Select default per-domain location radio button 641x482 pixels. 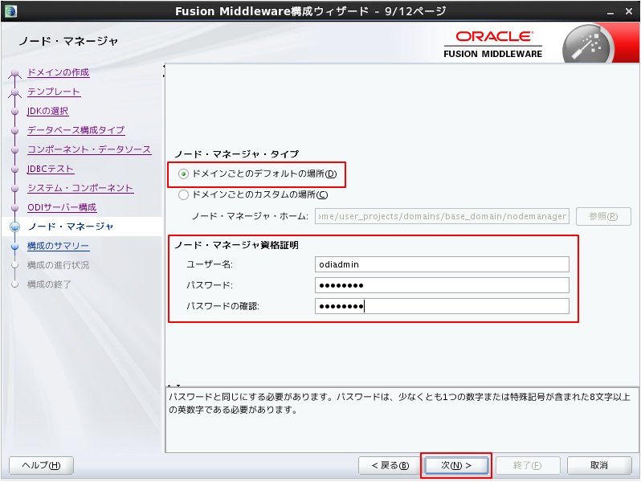183,174
